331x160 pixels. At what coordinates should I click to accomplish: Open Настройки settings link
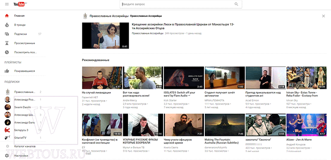click(21, 156)
